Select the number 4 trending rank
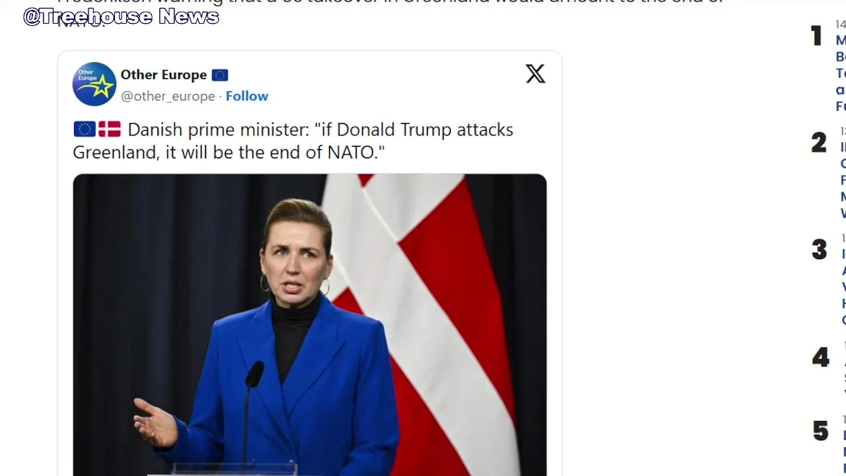This screenshot has height=476, width=846. pyautogui.click(x=820, y=358)
